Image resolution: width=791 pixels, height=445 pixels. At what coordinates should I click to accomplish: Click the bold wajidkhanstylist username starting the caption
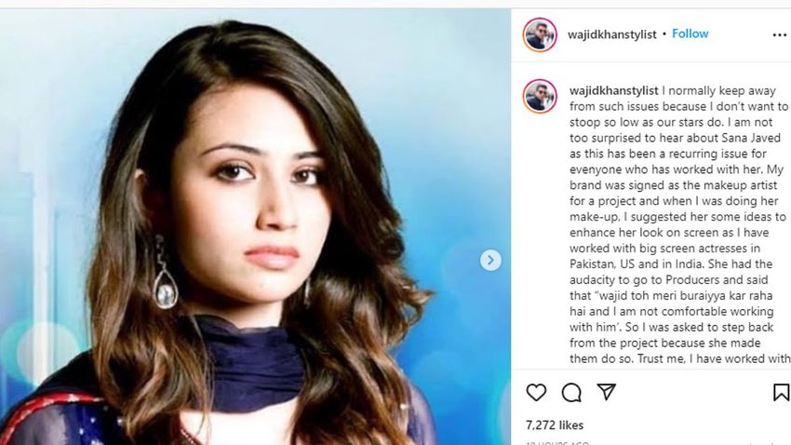coord(611,91)
